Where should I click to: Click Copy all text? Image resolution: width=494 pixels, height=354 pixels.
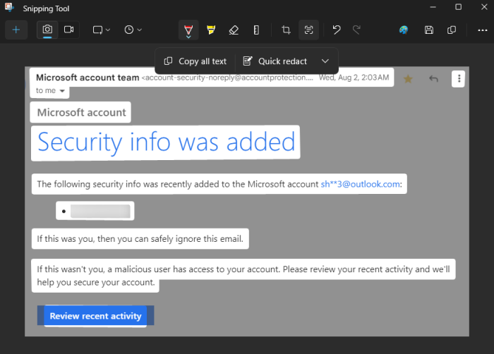(195, 61)
